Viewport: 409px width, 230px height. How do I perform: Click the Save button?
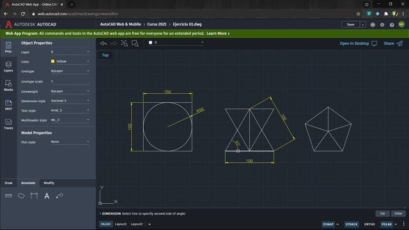pos(351,24)
